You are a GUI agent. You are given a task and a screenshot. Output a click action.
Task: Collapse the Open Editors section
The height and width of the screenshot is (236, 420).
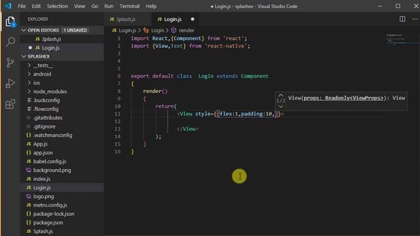[24, 30]
